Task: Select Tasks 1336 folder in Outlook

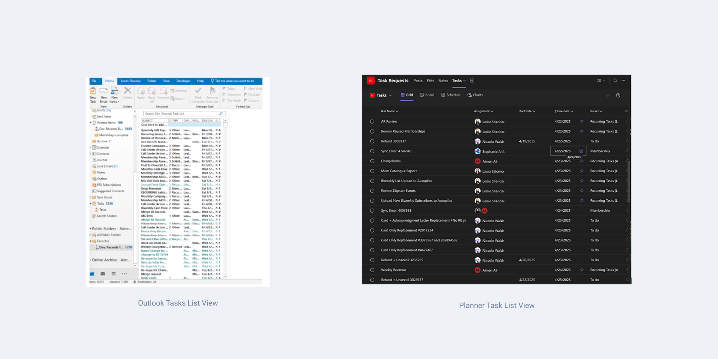Action: point(105,203)
